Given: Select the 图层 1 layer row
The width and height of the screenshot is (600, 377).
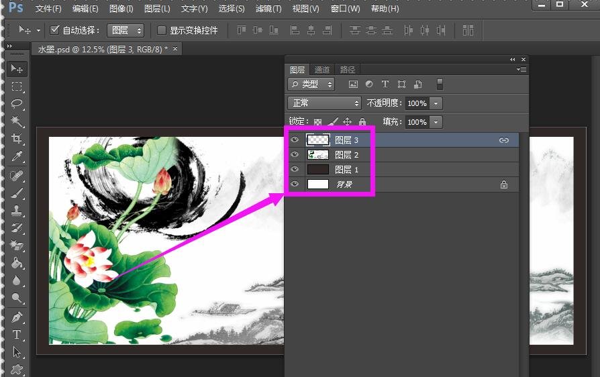Looking at the screenshot, I should tap(403, 169).
